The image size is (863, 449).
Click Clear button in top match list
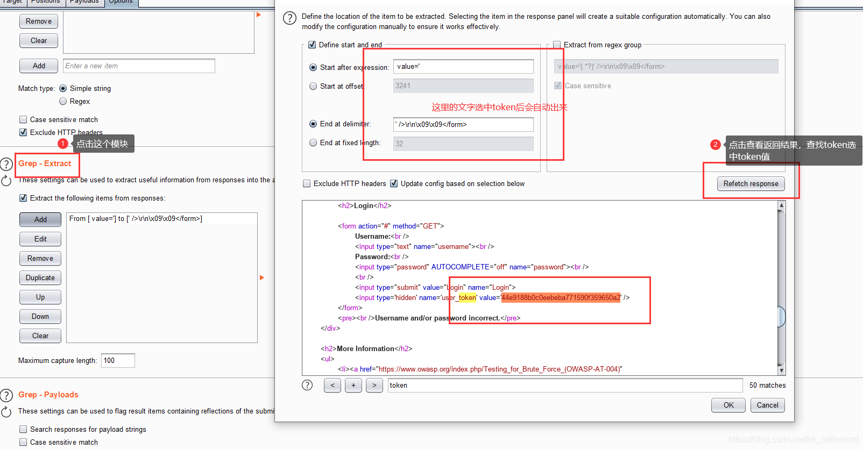point(39,40)
